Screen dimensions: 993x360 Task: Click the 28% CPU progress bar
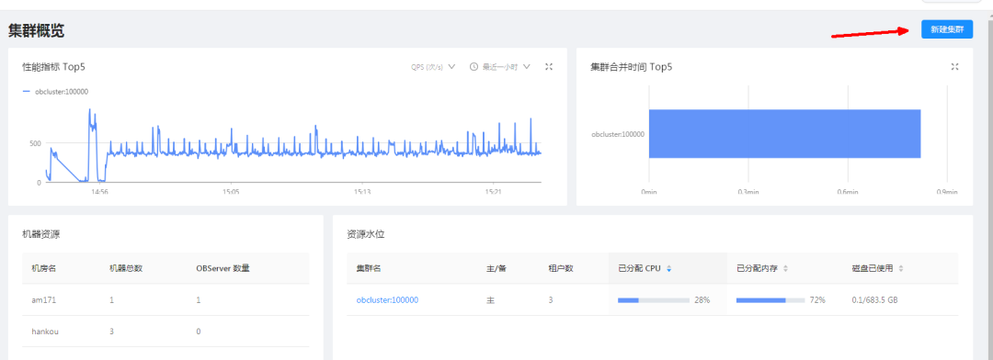coord(654,300)
